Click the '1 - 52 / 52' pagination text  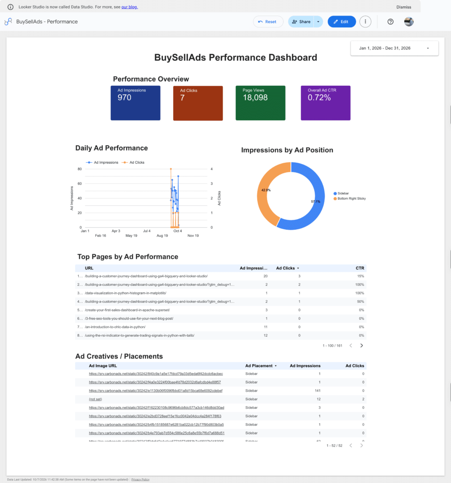pos(334,445)
